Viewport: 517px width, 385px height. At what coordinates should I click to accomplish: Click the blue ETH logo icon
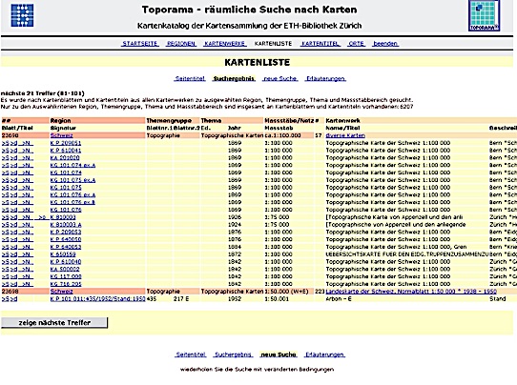pyautogui.click(x=22, y=15)
